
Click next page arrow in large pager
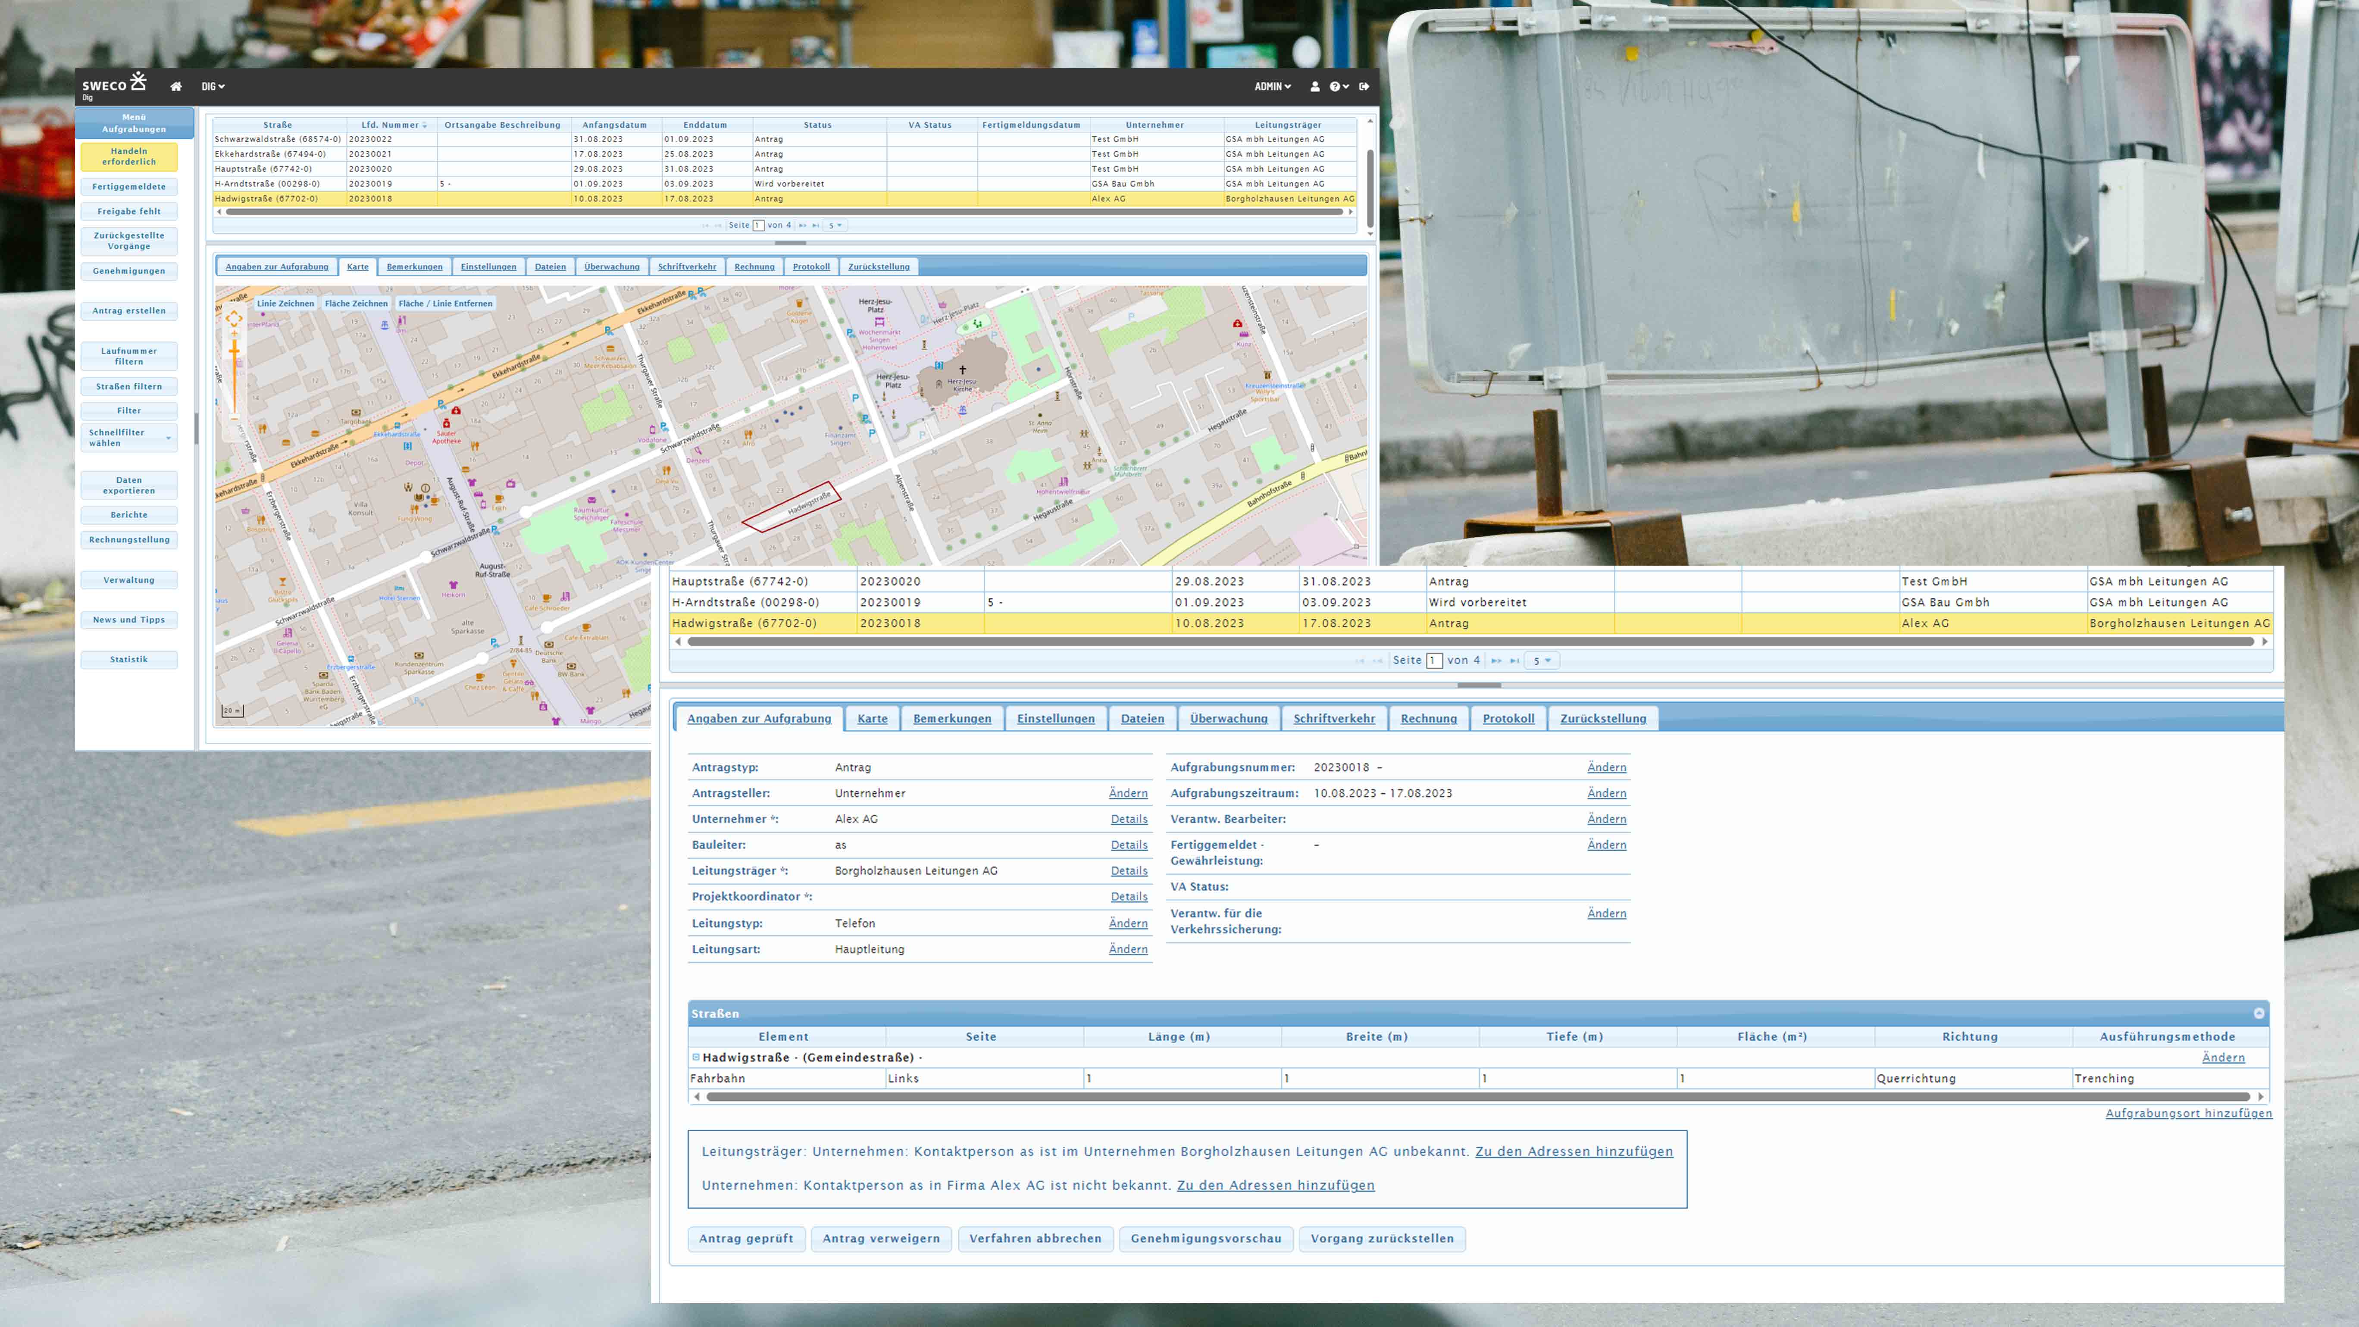click(1496, 660)
